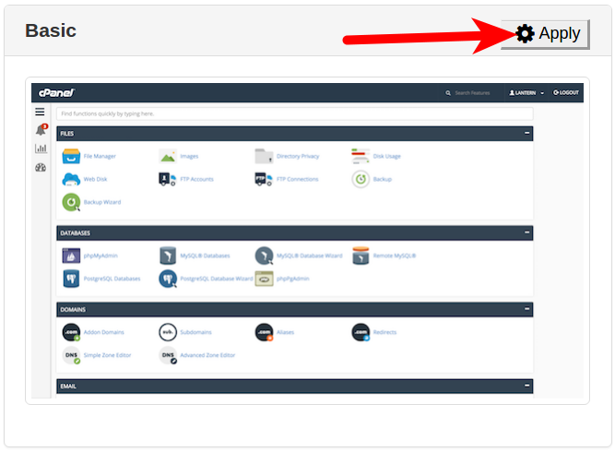This screenshot has height=452, width=615.
Task: Open the statistics bar chart sidebar icon
Action: 41,149
